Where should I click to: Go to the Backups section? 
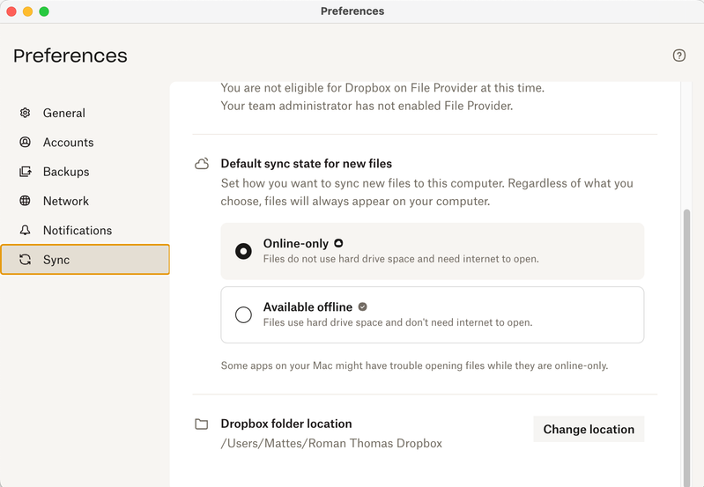click(x=66, y=172)
